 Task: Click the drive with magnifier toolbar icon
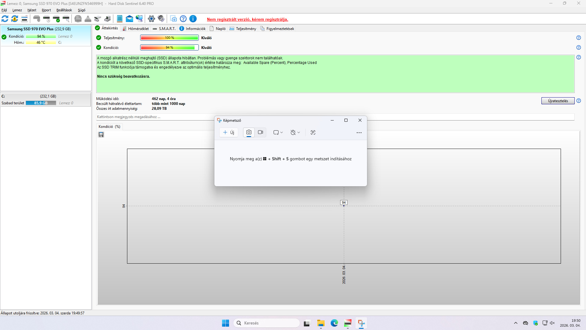[66, 19]
